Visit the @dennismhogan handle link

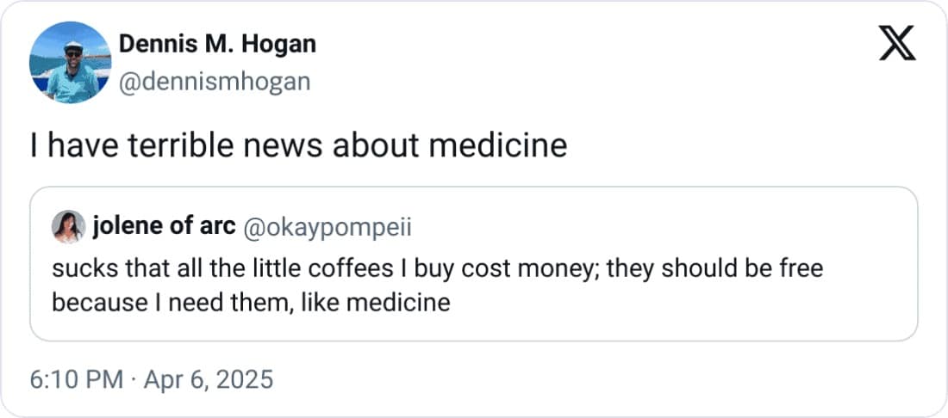pos(213,81)
